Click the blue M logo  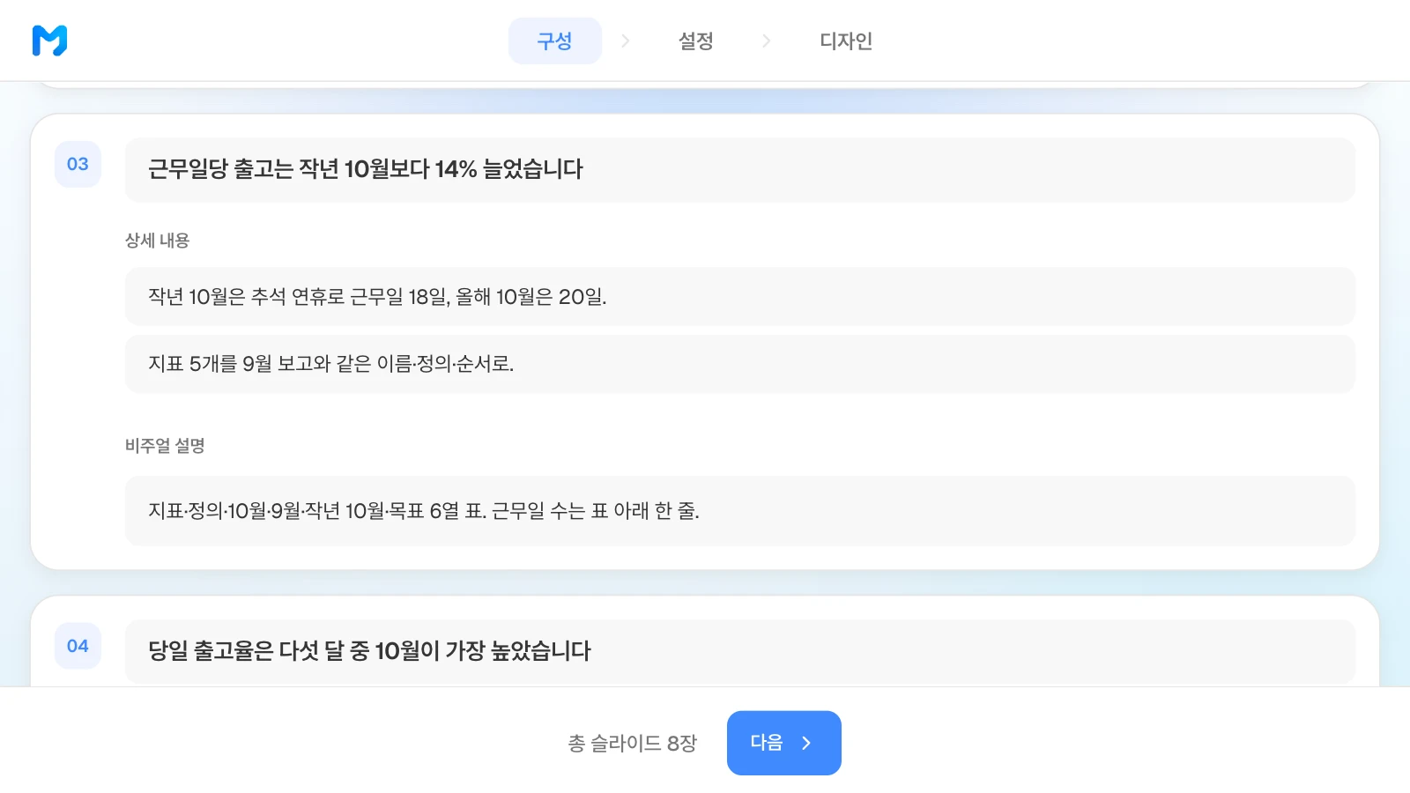coord(49,41)
